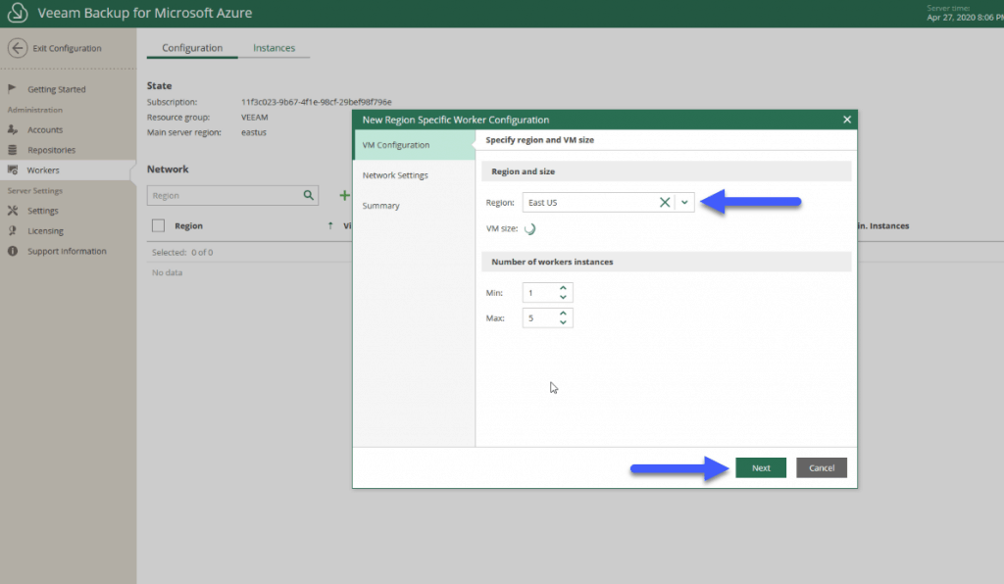Switch to the Instances tab
Image resolution: width=1004 pixels, height=584 pixels.
275,48
